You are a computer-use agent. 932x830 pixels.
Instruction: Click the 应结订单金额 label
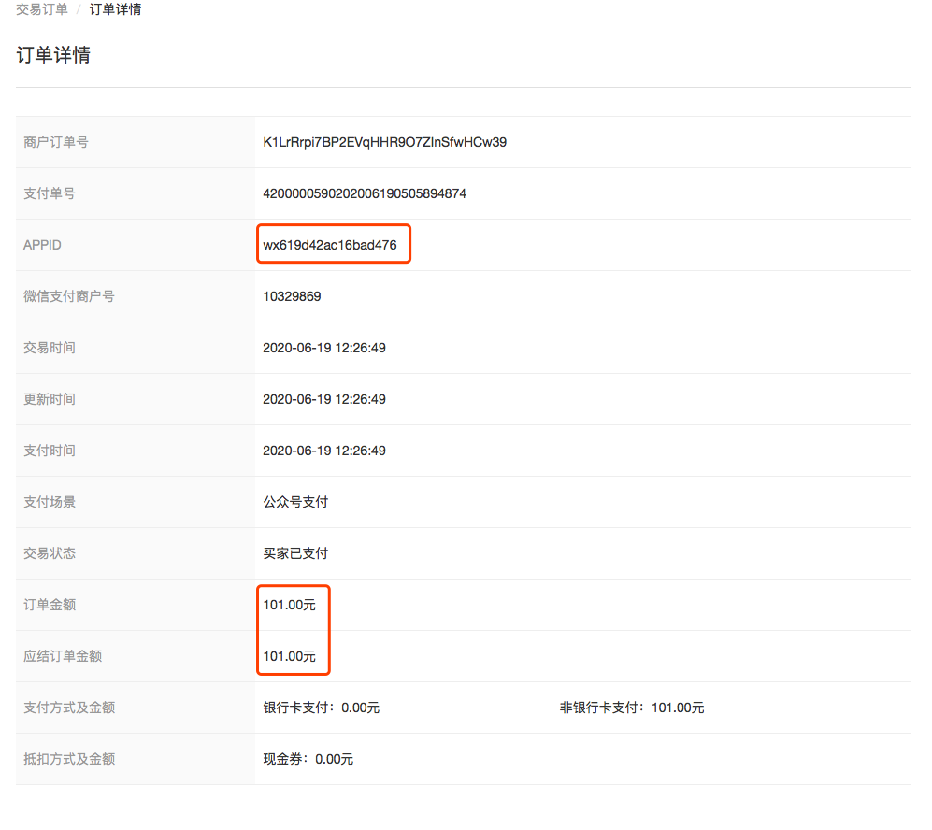(x=63, y=656)
